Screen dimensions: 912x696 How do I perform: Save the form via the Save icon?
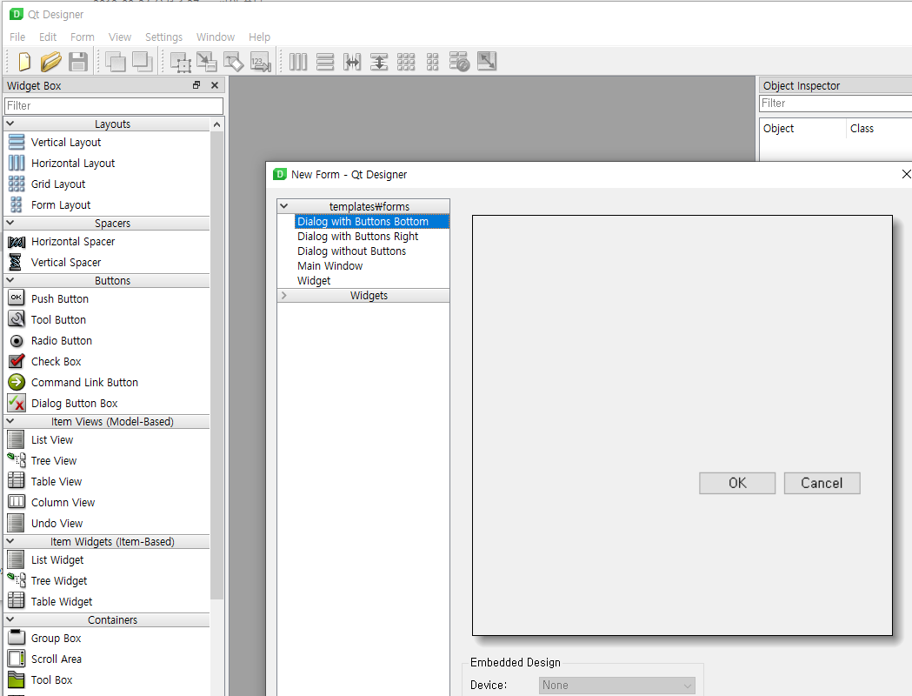(78, 61)
